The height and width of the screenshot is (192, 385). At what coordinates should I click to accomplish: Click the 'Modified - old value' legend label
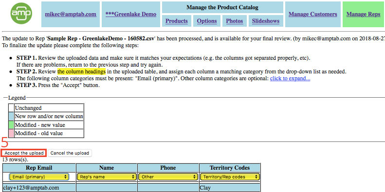tap(39, 133)
